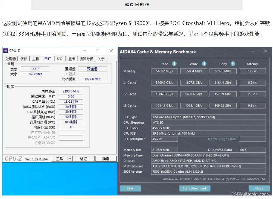Viewport: 273px width, 199px height.
Task: Click the 确定 button
Action: (x=106, y=159)
